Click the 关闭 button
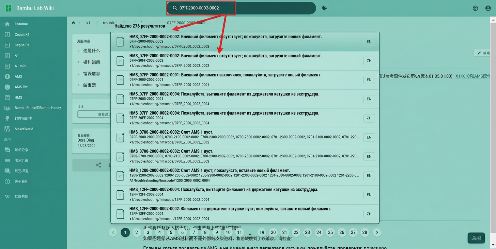The height and width of the screenshot is (249, 496). [x=476, y=238]
